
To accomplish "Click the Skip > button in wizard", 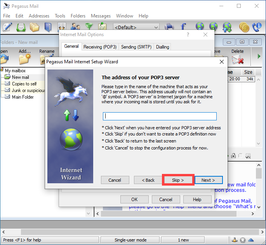I will pos(178,180).
